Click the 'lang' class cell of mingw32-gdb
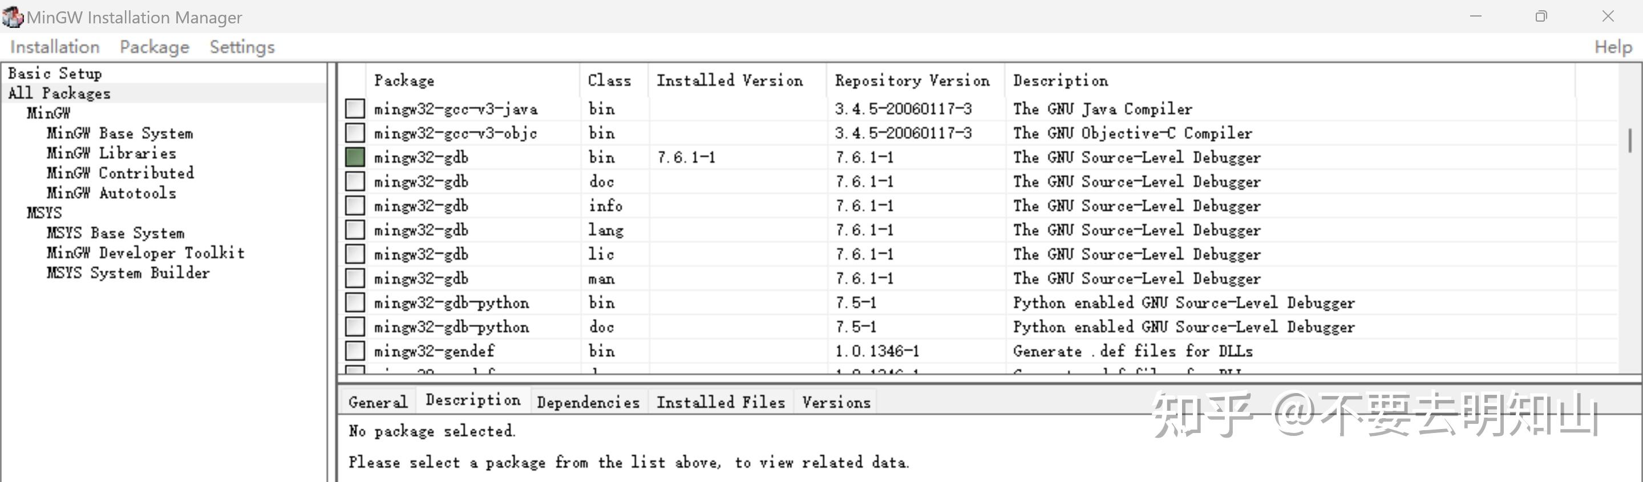1643x482 pixels. 605,230
